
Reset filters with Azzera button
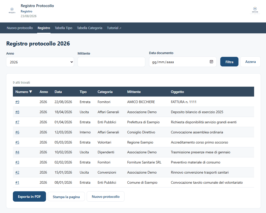(250, 62)
